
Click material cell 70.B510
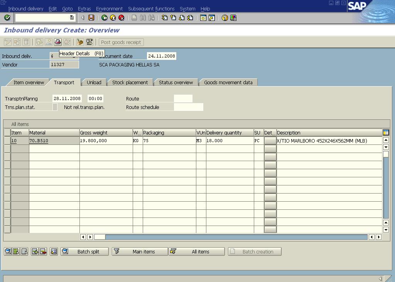pyautogui.click(x=54, y=141)
